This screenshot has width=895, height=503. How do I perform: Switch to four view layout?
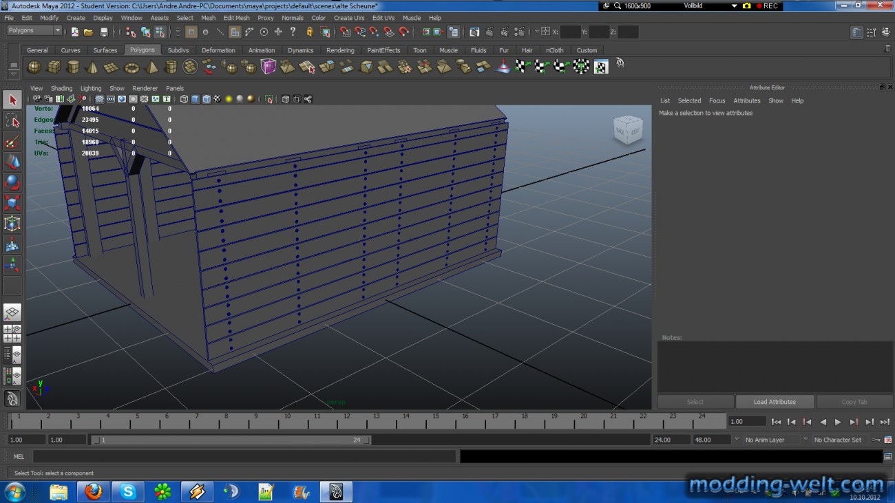12,334
